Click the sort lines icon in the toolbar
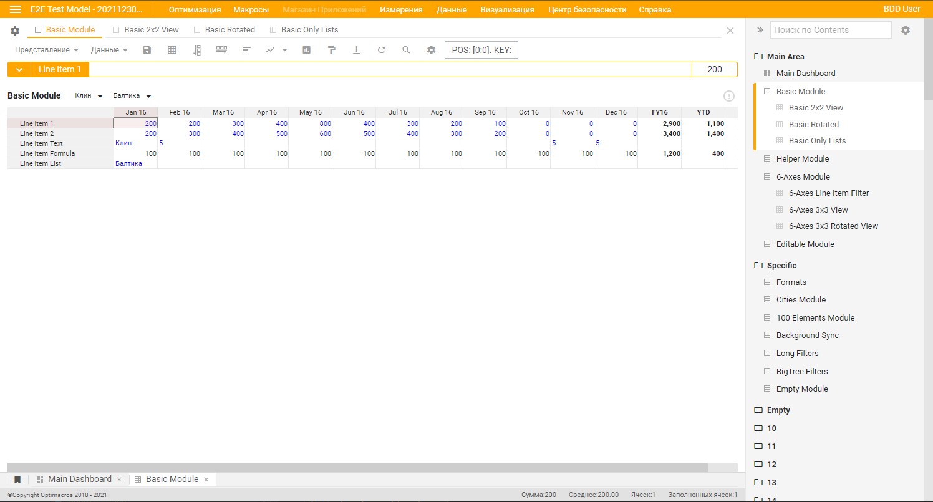Image resolution: width=933 pixels, height=502 pixels. click(x=247, y=50)
